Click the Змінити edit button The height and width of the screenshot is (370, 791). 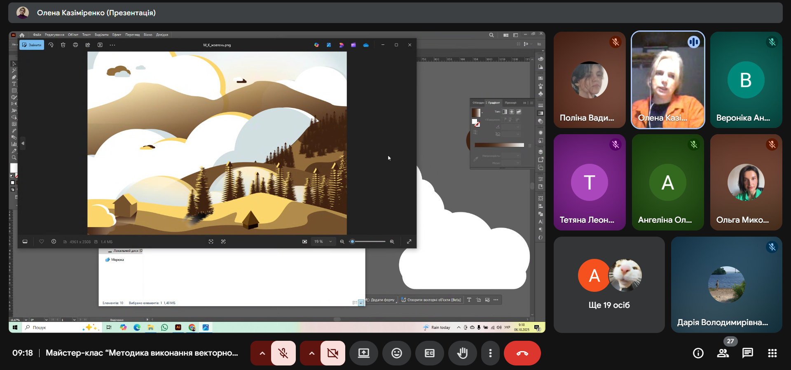point(32,45)
